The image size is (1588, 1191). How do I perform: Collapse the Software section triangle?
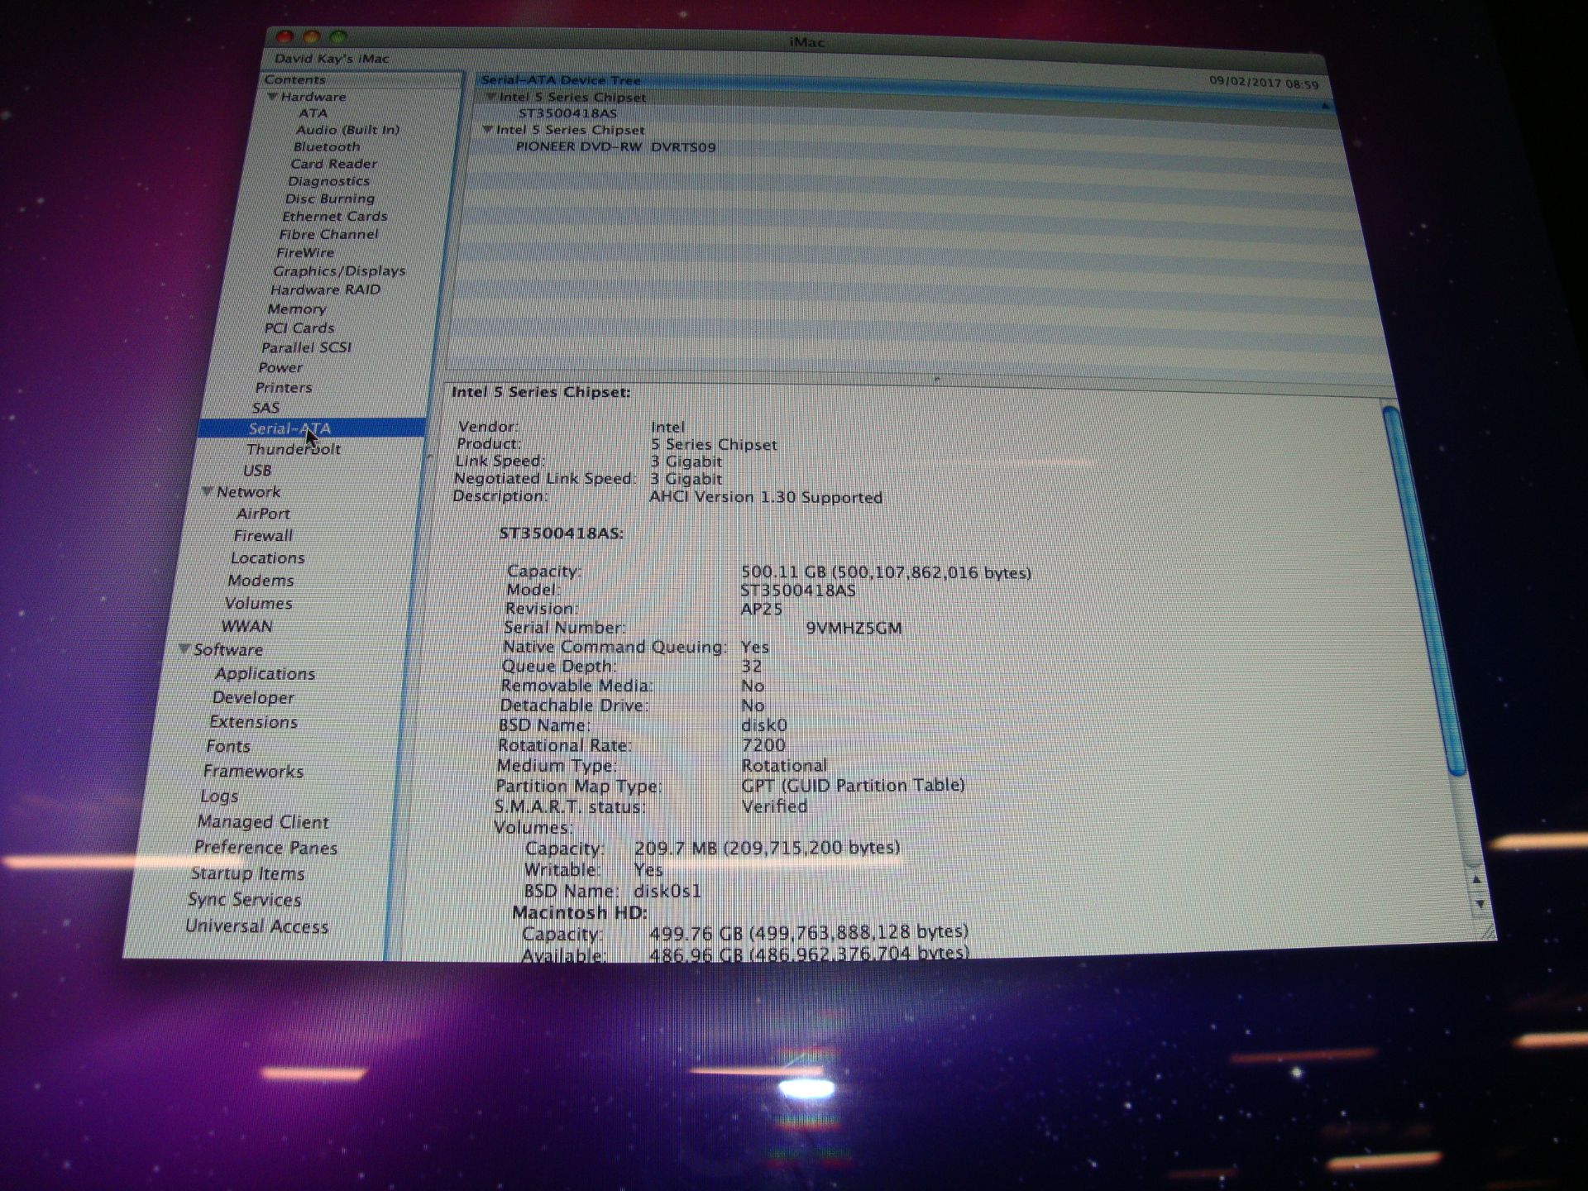pos(184,649)
